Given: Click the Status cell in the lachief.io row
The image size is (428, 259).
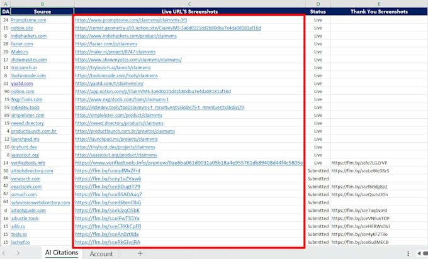Looking at the screenshot, I should (318, 242).
